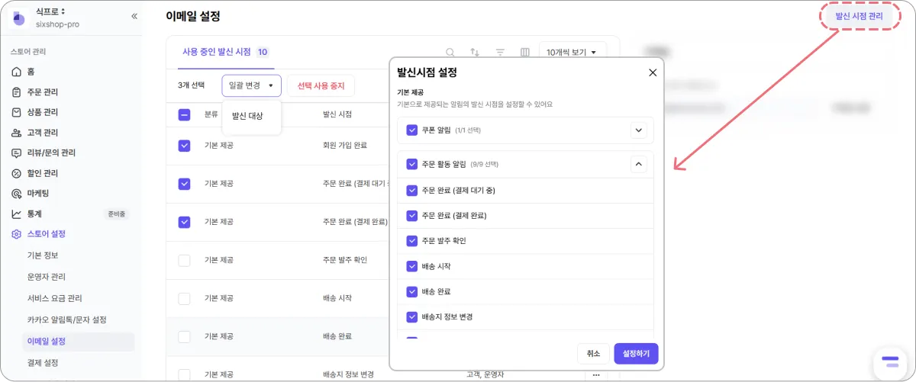Collapse the 주문 활동 알림 section
The image size is (916, 382).
(x=640, y=164)
